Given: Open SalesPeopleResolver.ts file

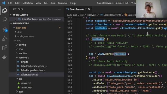Looking at the screenshot, I should pos(33,70).
